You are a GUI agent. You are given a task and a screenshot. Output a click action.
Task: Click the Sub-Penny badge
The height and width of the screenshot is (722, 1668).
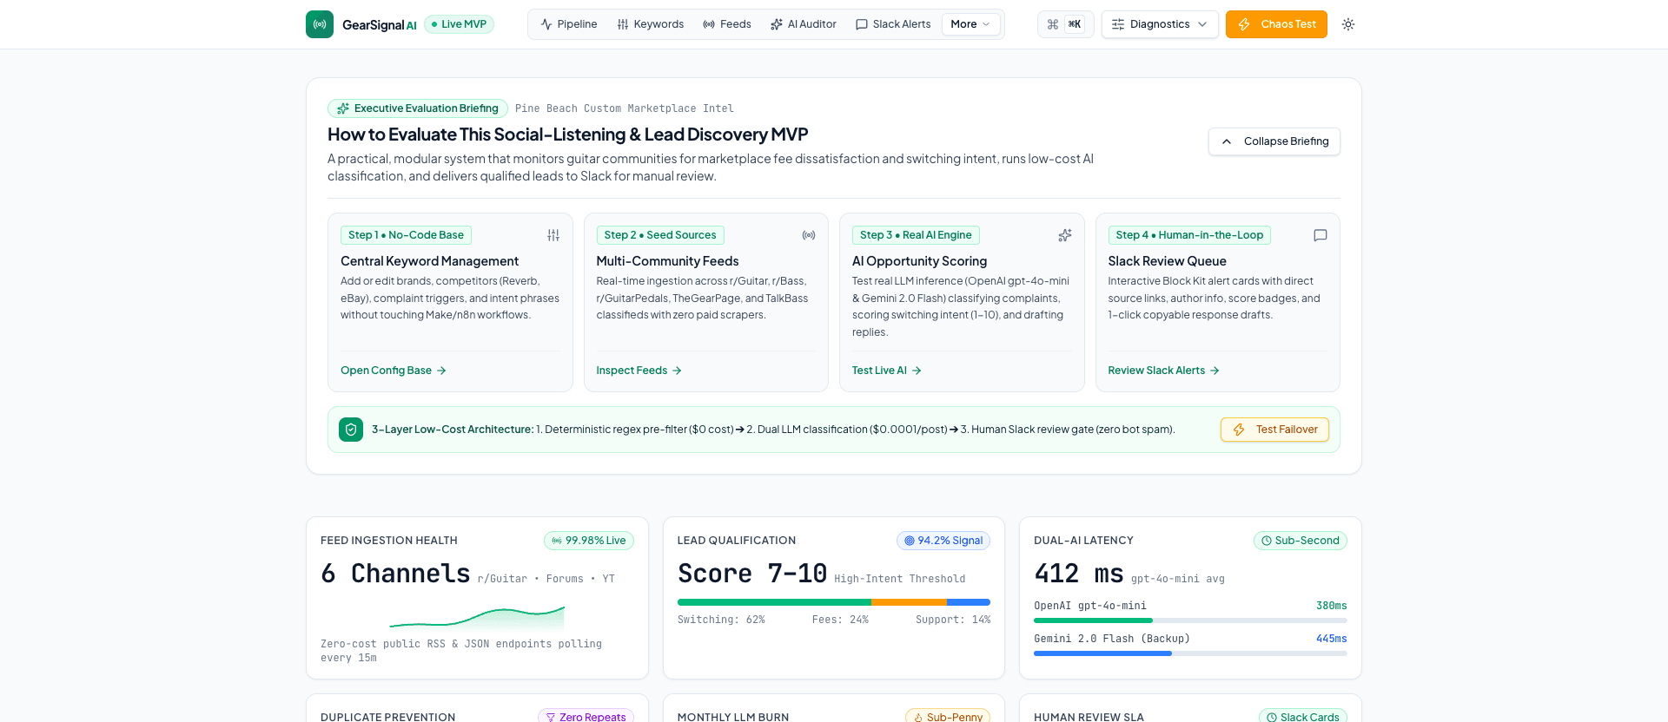[x=948, y=717]
